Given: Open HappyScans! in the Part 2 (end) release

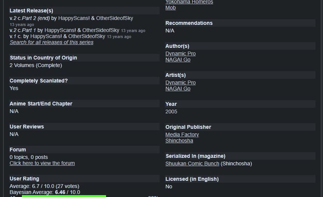Looking at the screenshot, I should coord(74,18).
